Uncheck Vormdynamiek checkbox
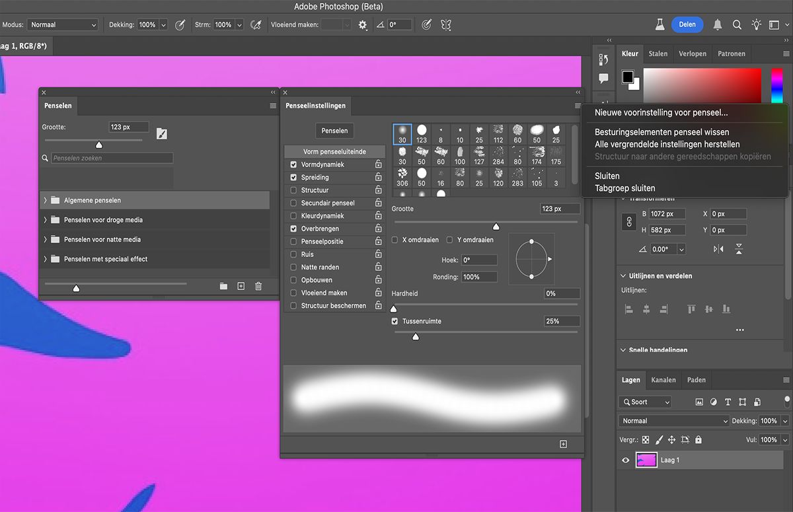This screenshot has height=512, width=793. click(293, 165)
